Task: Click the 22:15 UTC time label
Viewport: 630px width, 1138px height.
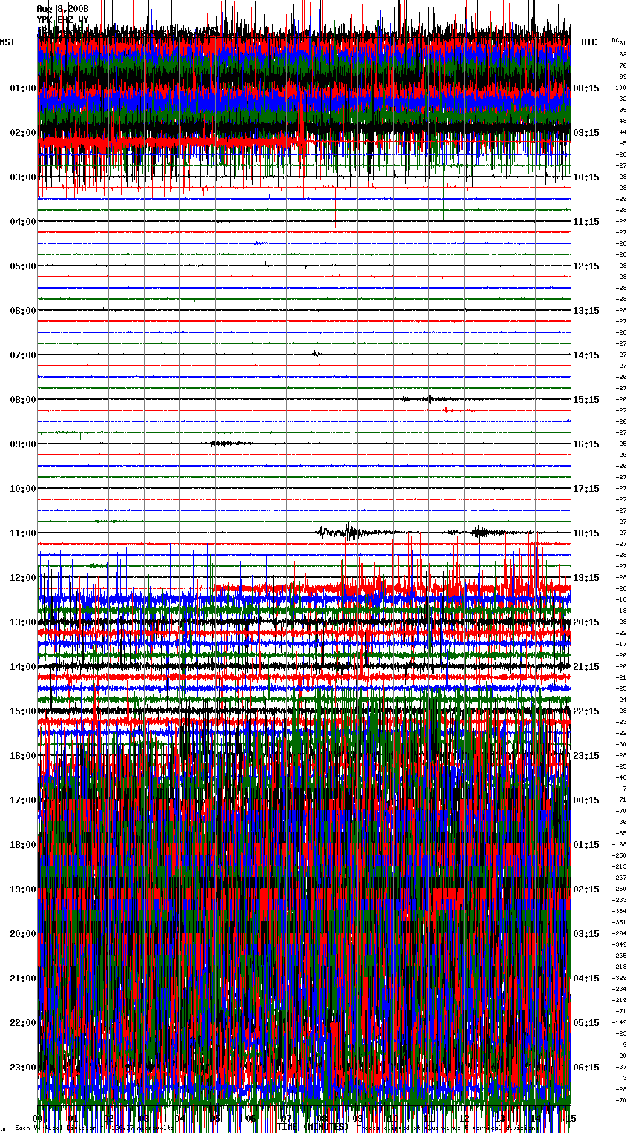Action: (x=586, y=711)
